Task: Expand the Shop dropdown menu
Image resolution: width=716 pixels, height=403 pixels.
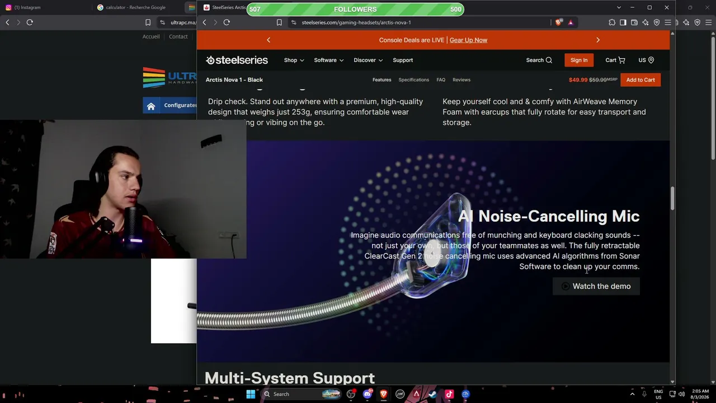Action: pyautogui.click(x=294, y=60)
